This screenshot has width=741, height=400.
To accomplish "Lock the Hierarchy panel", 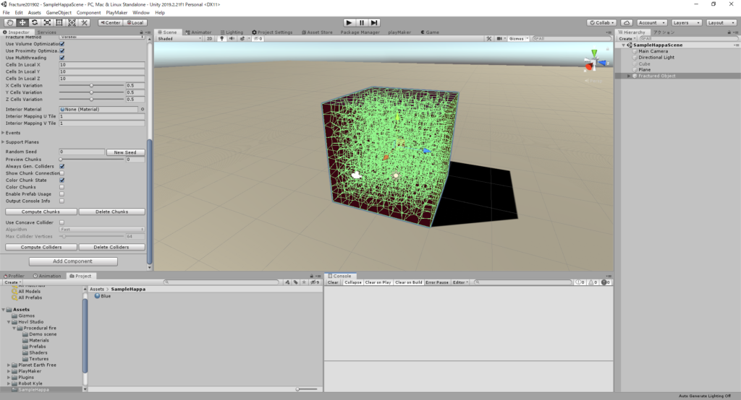I will coord(729,32).
